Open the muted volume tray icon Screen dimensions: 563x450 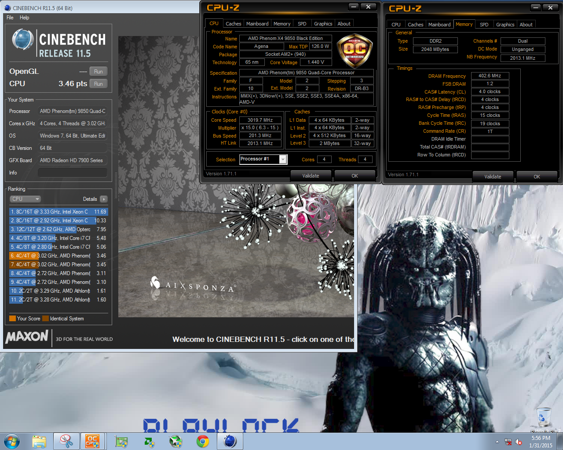pyautogui.click(x=519, y=442)
